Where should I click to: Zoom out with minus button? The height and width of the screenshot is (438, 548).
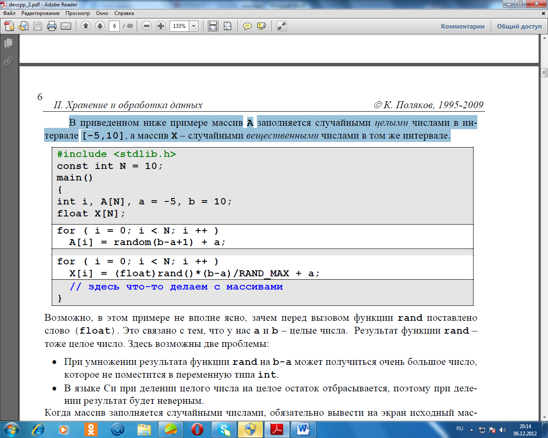tap(146, 26)
